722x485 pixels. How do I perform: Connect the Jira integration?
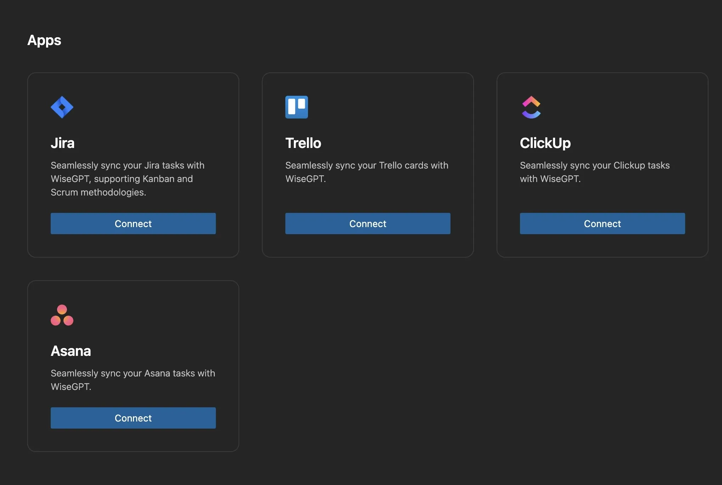133,224
